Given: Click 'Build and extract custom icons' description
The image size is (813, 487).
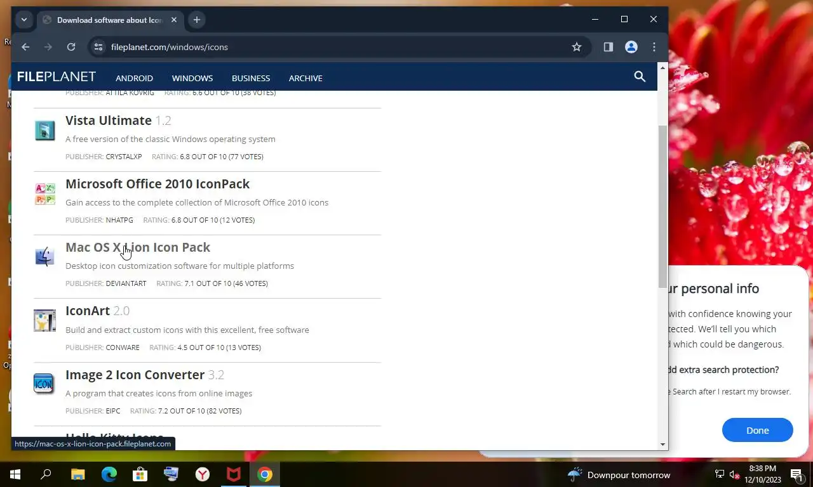Looking at the screenshot, I should tap(187, 330).
